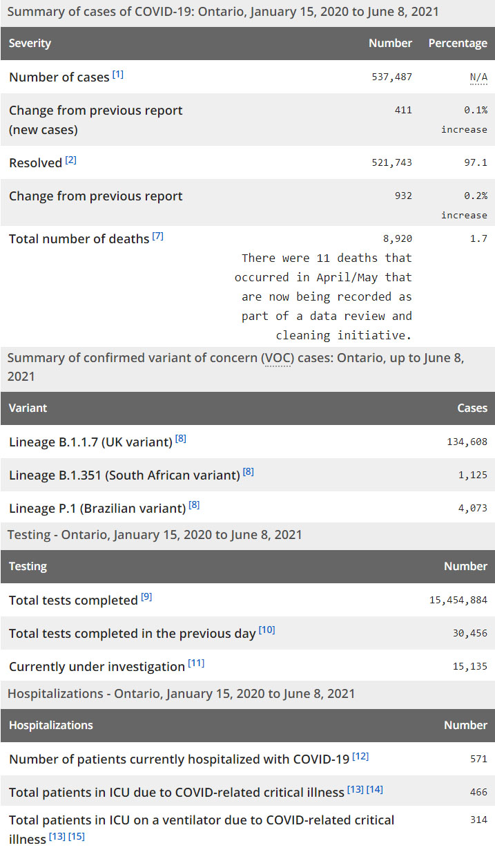Open footnote 10 for previous day tests
Viewport: 495px width, 850px height.
point(266,630)
